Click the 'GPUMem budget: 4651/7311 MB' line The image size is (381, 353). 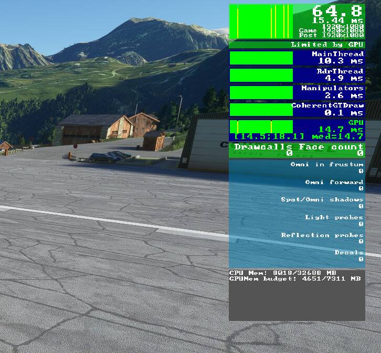pos(295,279)
